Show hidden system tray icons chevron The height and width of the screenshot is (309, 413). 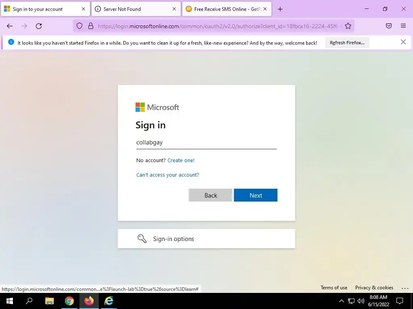coord(341,301)
